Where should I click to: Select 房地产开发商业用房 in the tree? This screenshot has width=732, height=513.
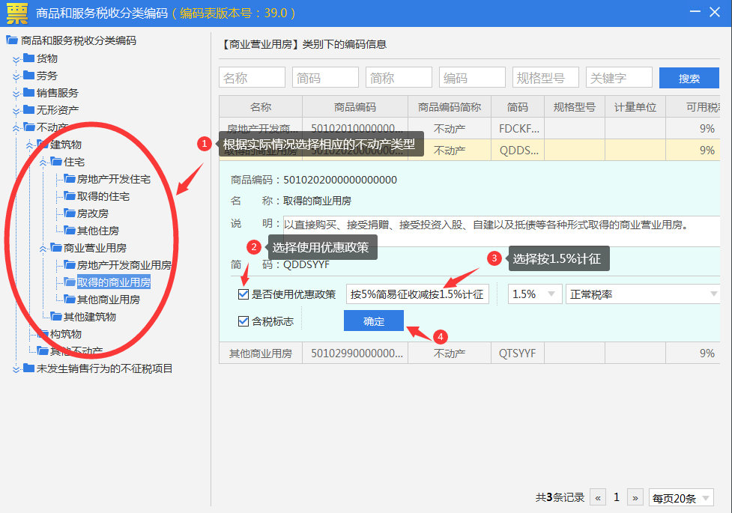pos(124,264)
